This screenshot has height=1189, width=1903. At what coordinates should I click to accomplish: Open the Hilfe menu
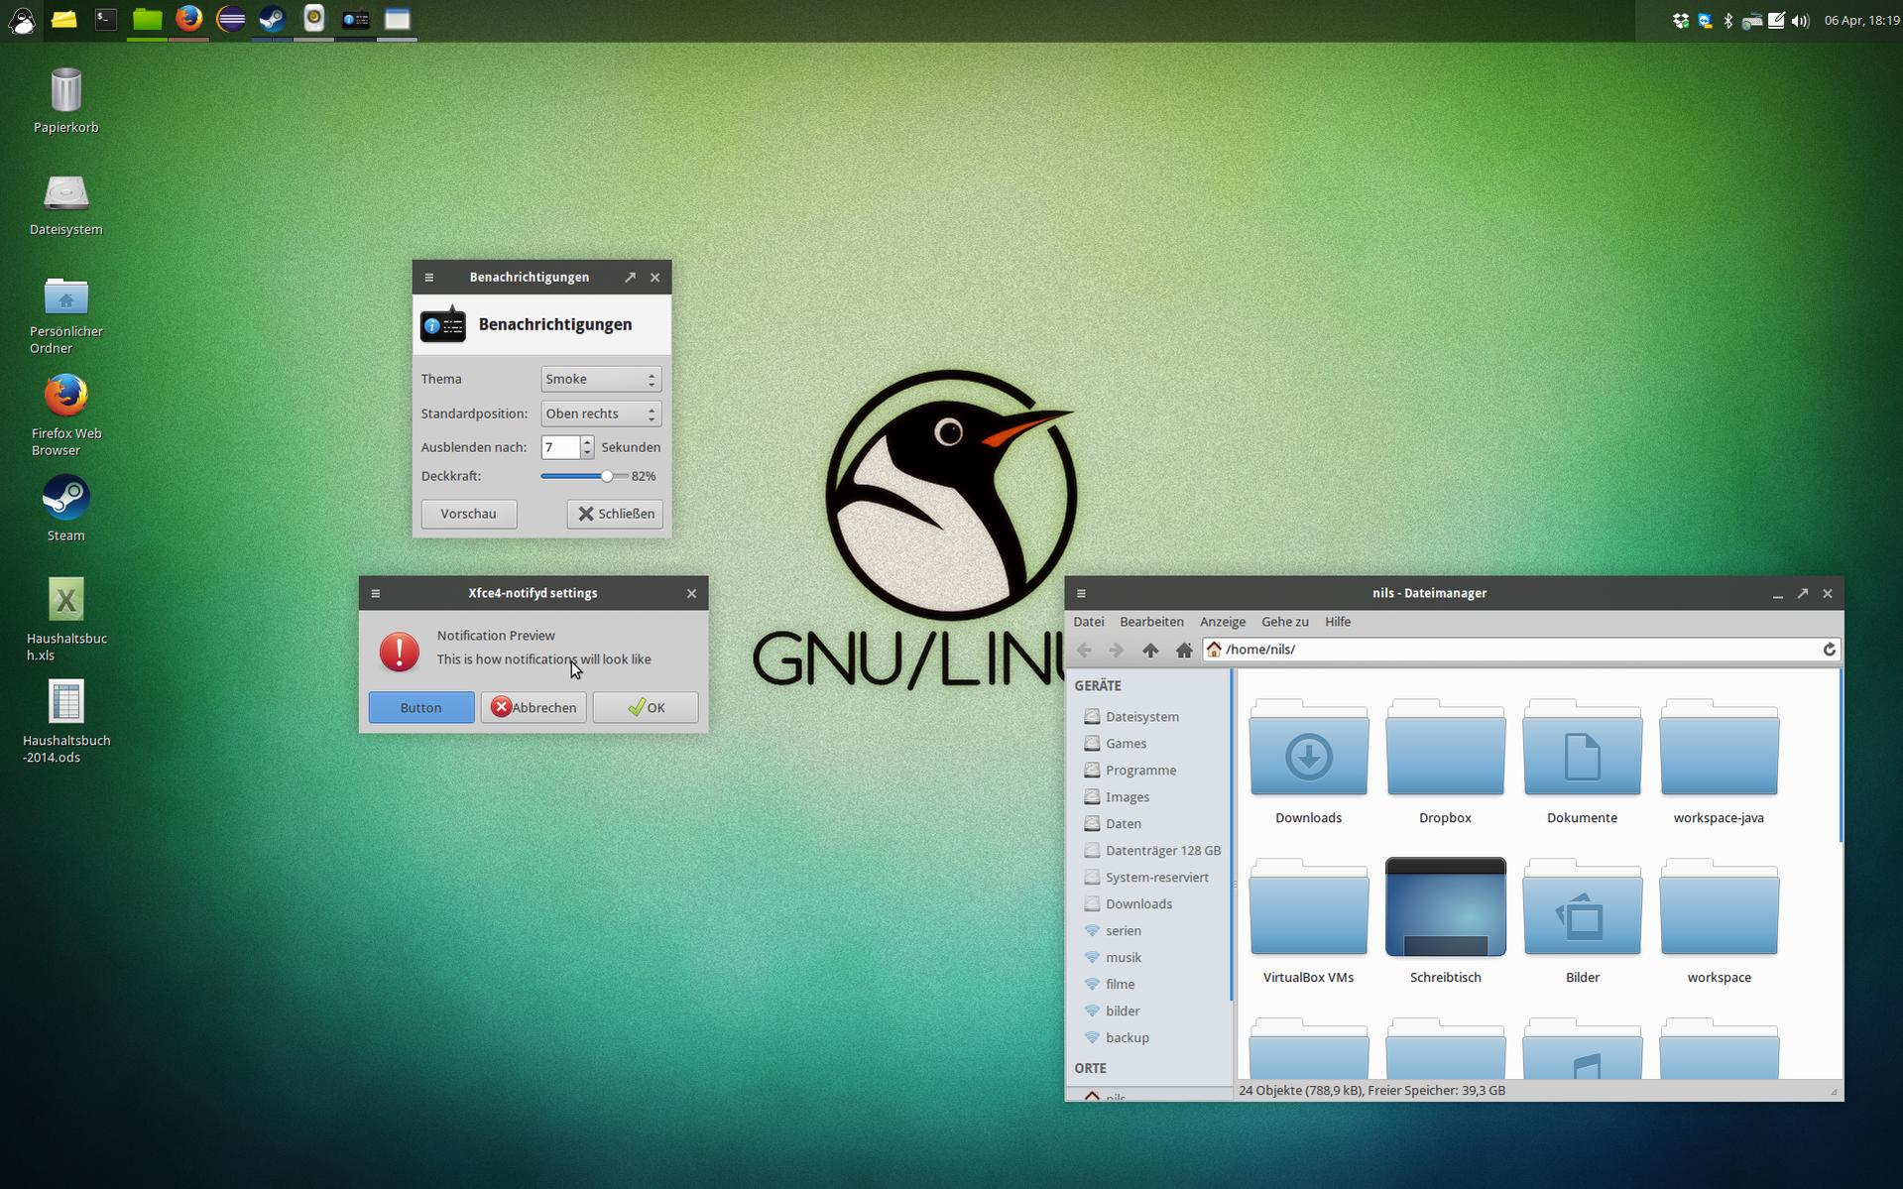click(x=1337, y=622)
